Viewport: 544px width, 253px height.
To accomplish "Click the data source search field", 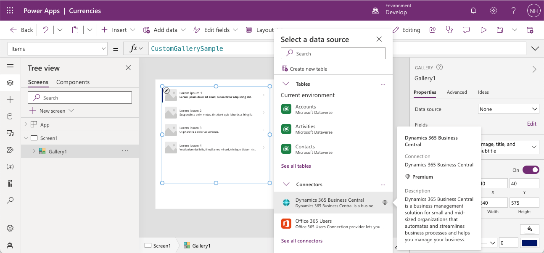I will click(333, 54).
